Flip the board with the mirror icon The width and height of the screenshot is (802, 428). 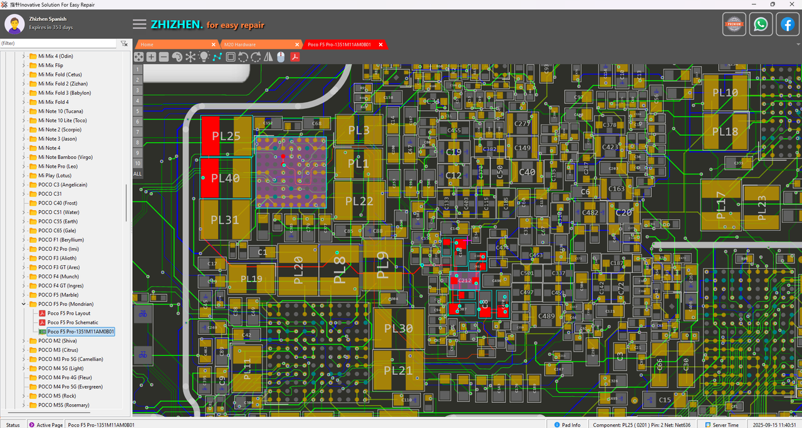pyautogui.click(x=268, y=57)
